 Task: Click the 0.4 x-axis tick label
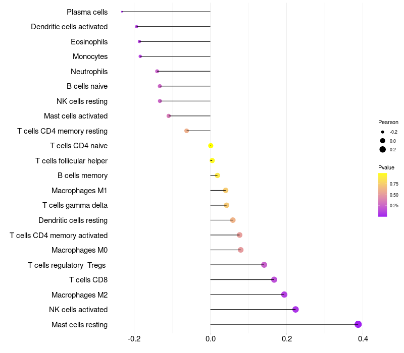363,339
